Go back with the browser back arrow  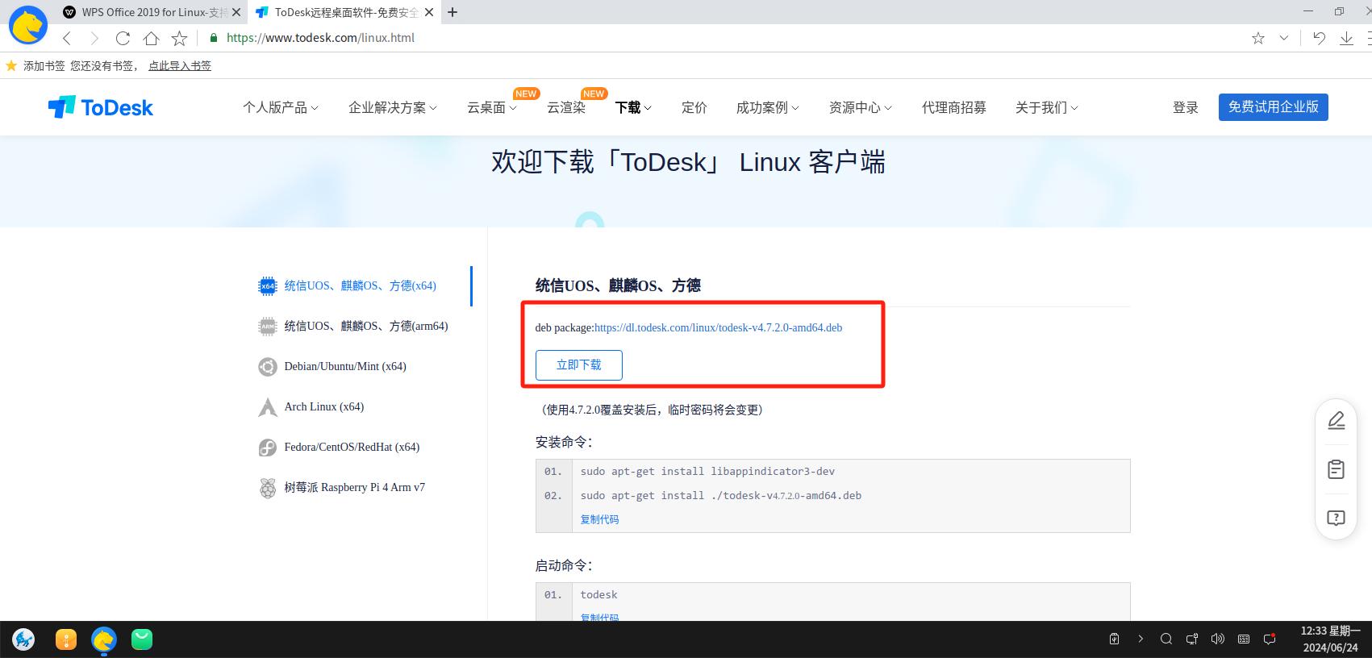point(67,38)
